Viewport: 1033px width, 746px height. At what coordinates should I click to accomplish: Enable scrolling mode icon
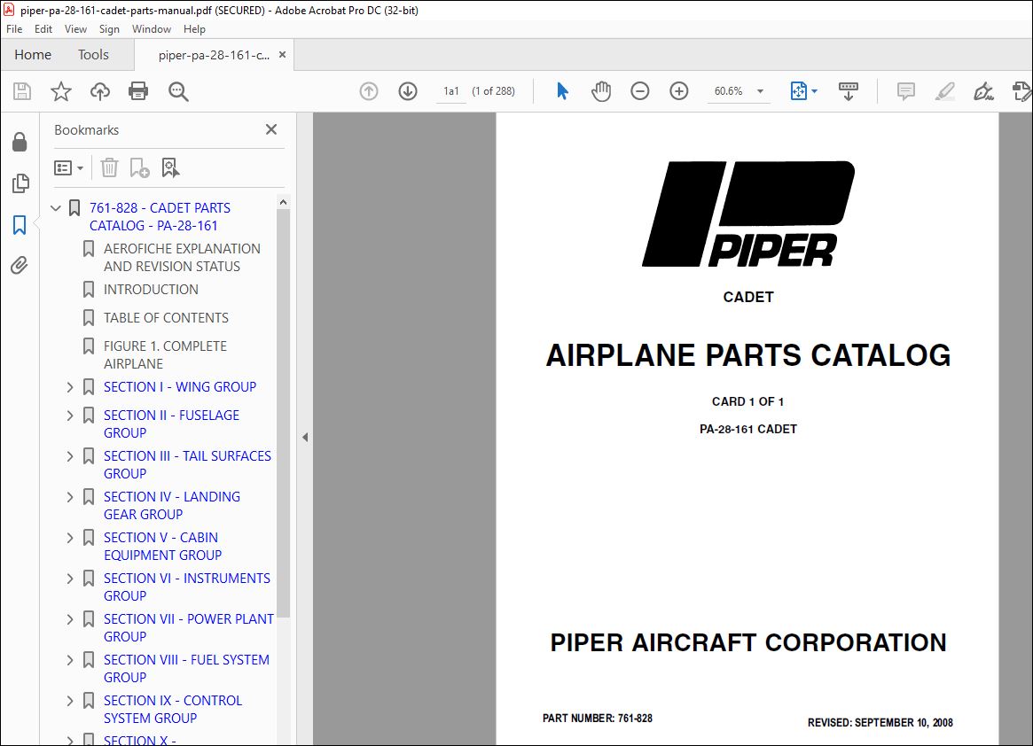click(848, 91)
